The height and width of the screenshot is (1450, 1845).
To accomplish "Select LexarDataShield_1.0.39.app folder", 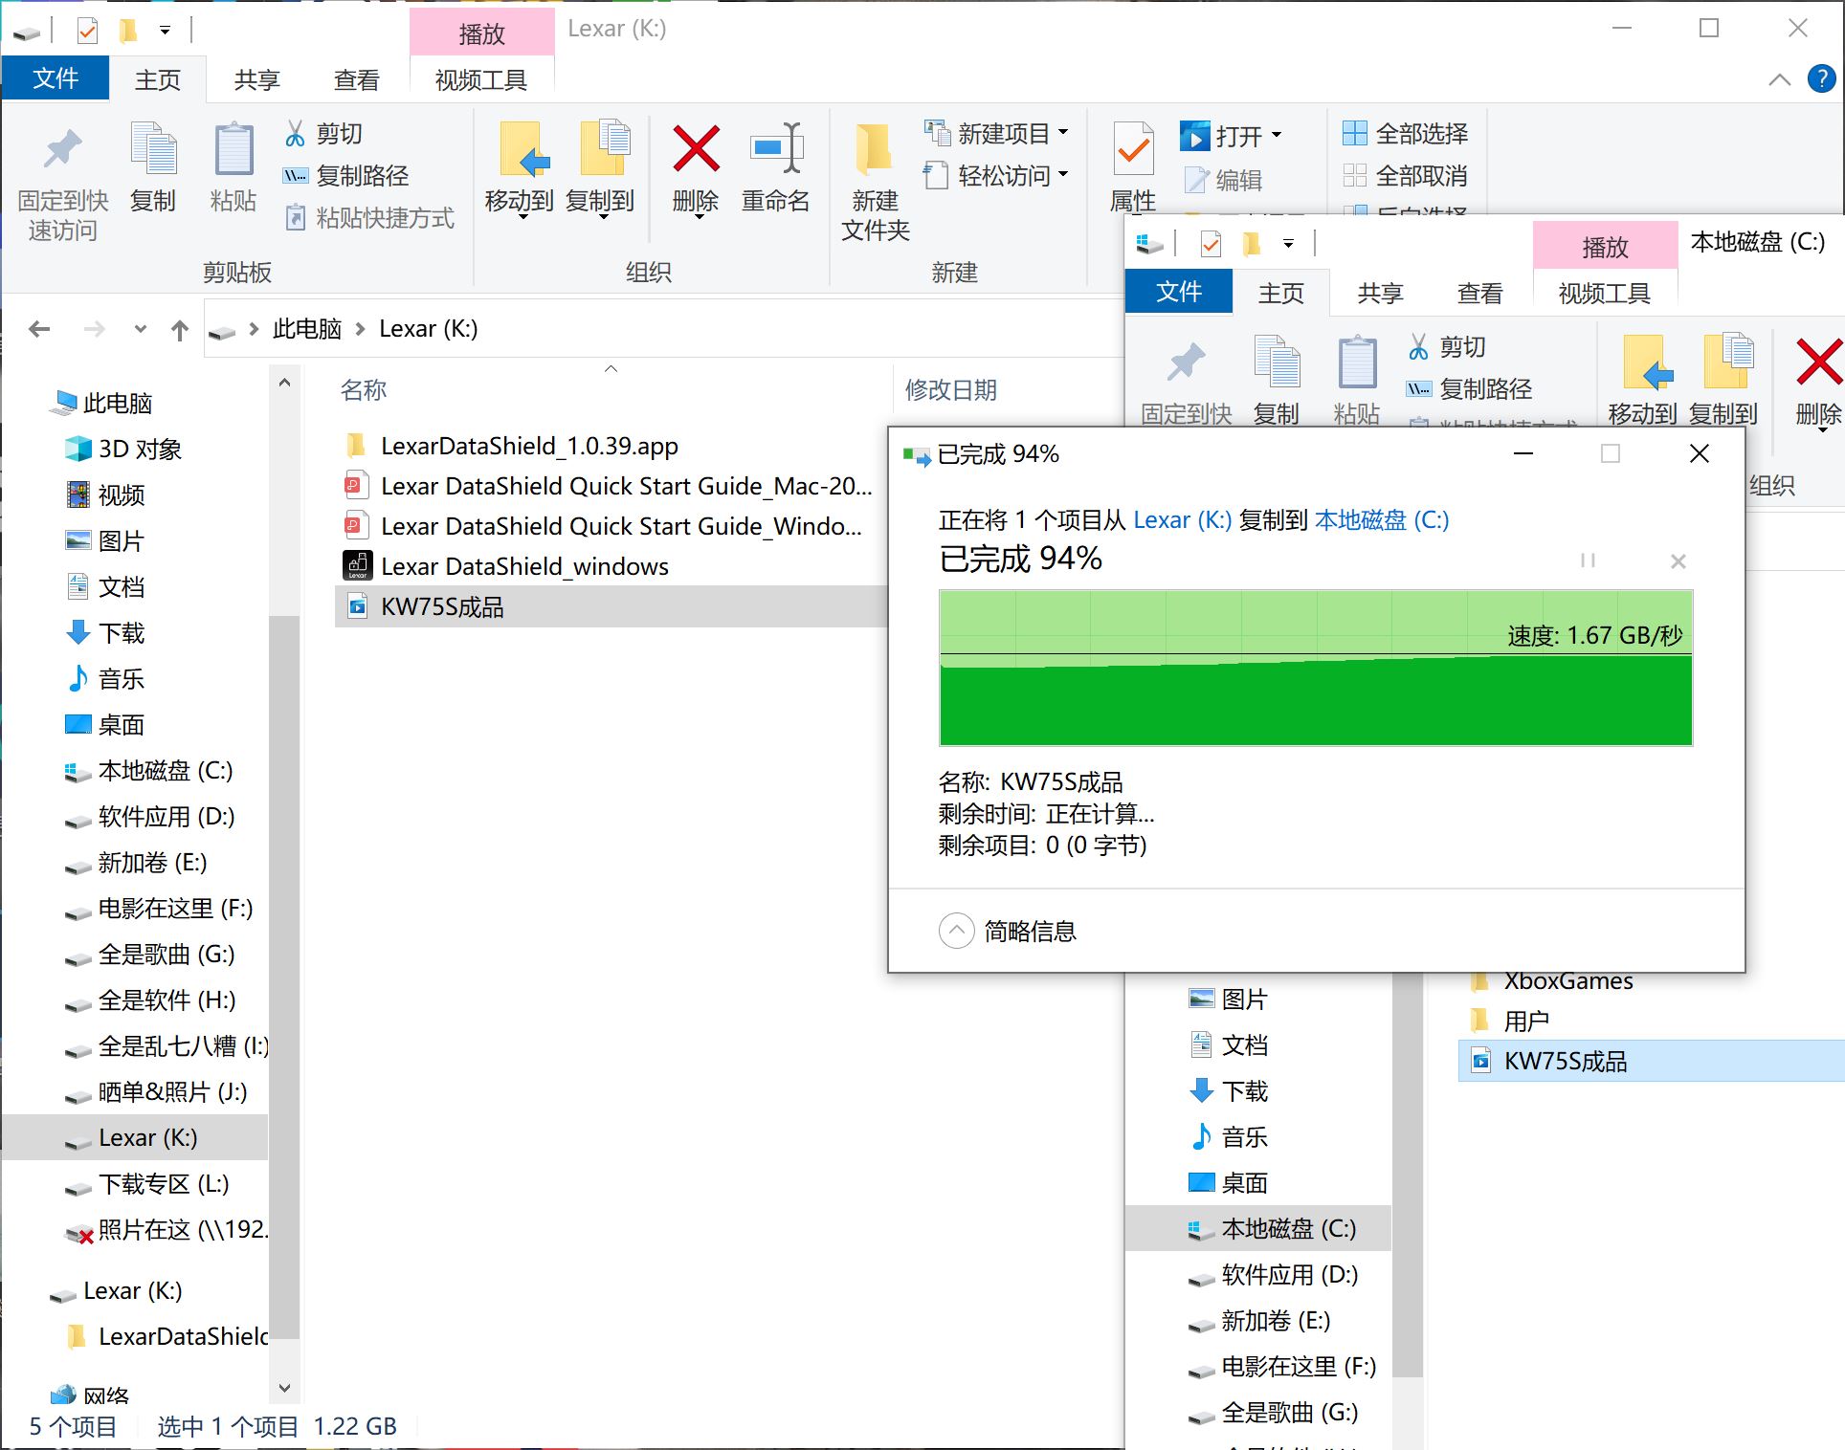I will point(529,447).
